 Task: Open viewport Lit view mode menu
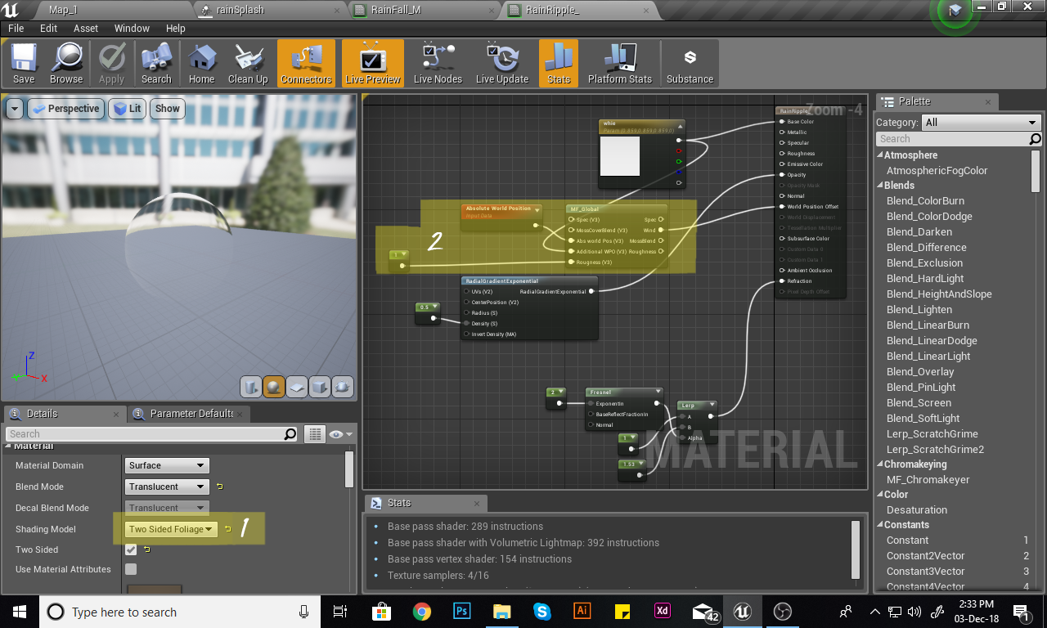click(x=127, y=109)
